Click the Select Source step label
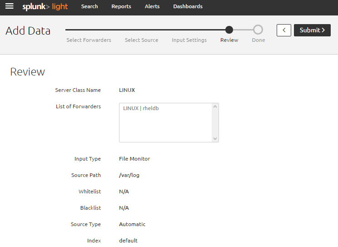 141,40
